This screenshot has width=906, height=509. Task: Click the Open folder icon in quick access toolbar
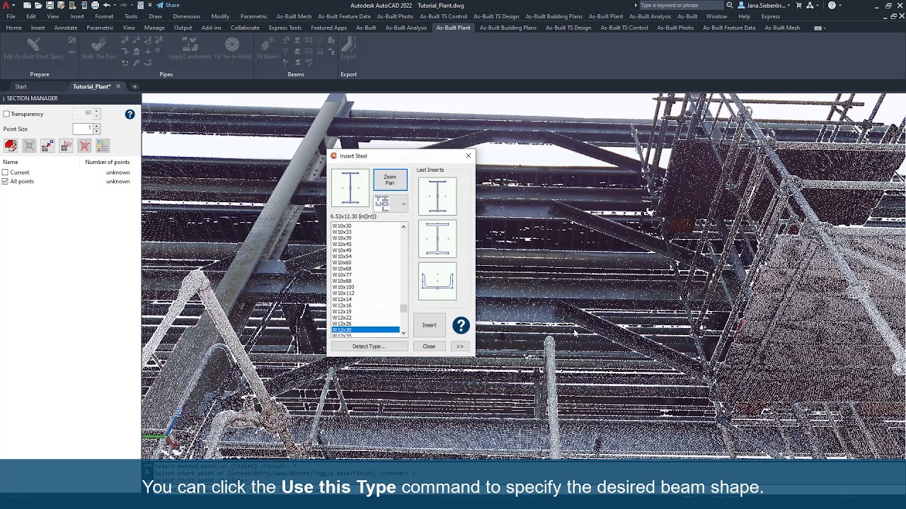coord(38,5)
